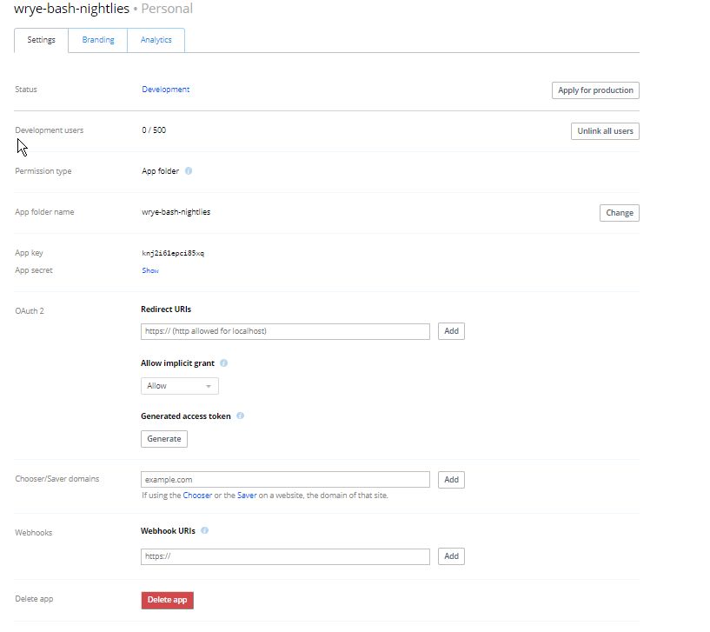Focus the example.com domain field
Image resolution: width=710 pixels, height=632 pixels.
[x=285, y=480]
